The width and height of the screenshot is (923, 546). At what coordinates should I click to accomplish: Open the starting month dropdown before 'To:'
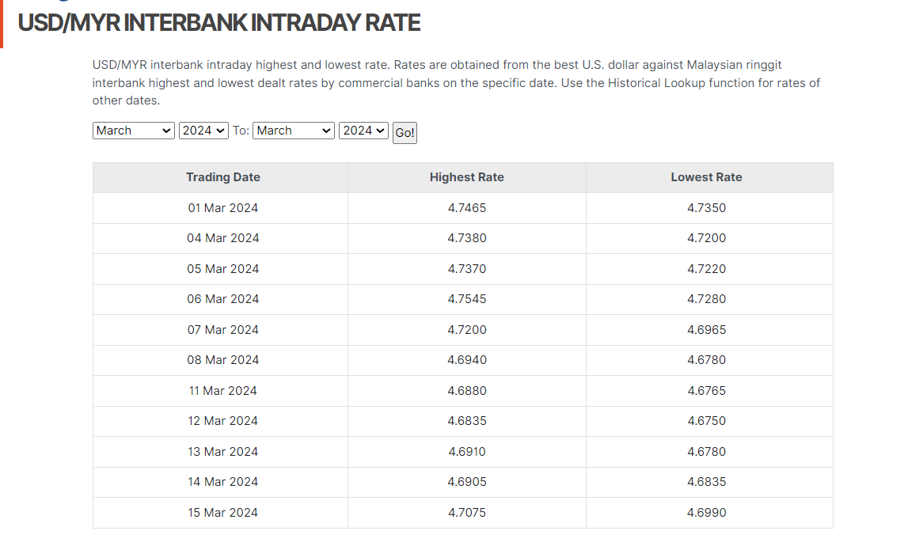[133, 131]
